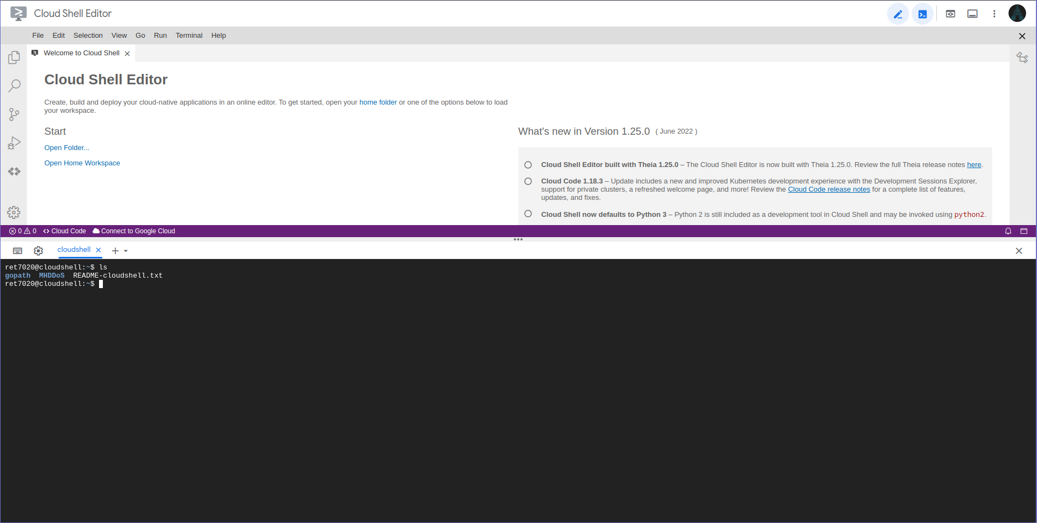Select the Welcome to Cloud Shell tab
Viewport: 1037px width, 523px height.
tap(82, 53)
